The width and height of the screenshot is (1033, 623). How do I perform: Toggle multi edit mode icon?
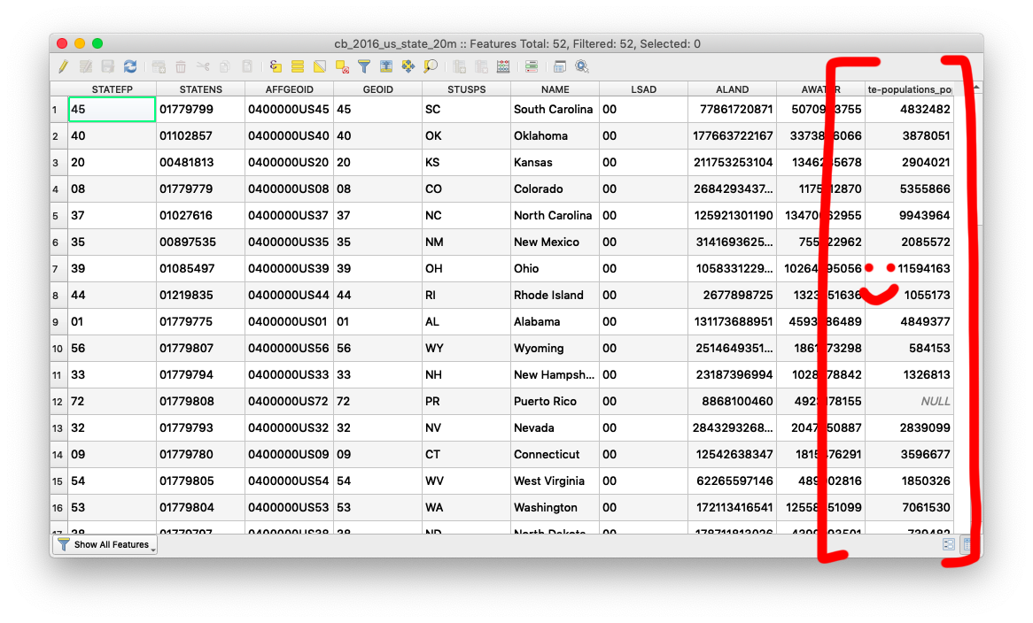[86, 66]
